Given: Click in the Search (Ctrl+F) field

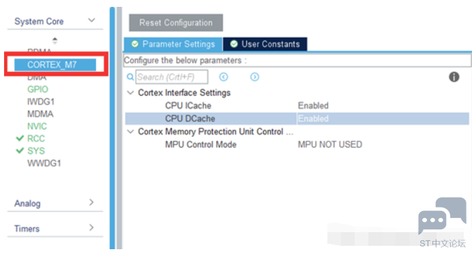Looking at the screenshot, I should (x=172, y=77).
